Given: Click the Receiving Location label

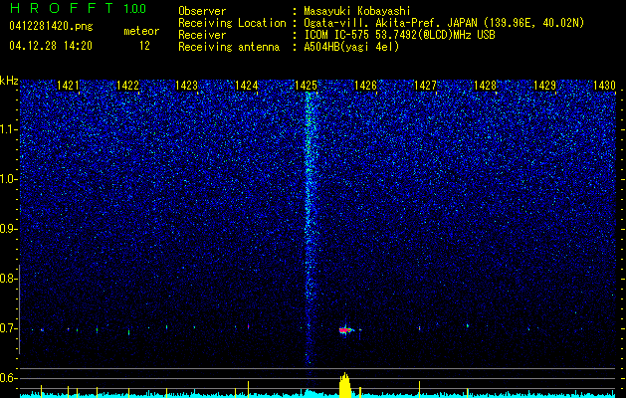Looking at the screenshot, I should click(x=232, y=23).
